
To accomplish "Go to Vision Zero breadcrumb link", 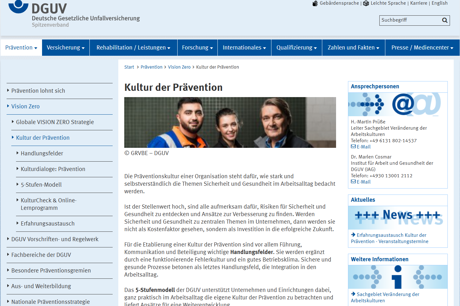I will [179, 67].
